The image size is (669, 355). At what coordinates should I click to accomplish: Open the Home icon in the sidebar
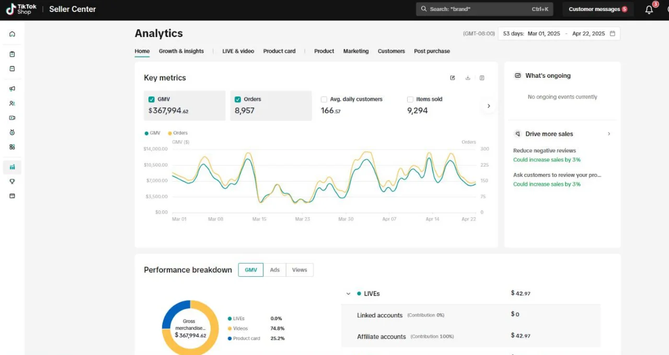point(12,34)
